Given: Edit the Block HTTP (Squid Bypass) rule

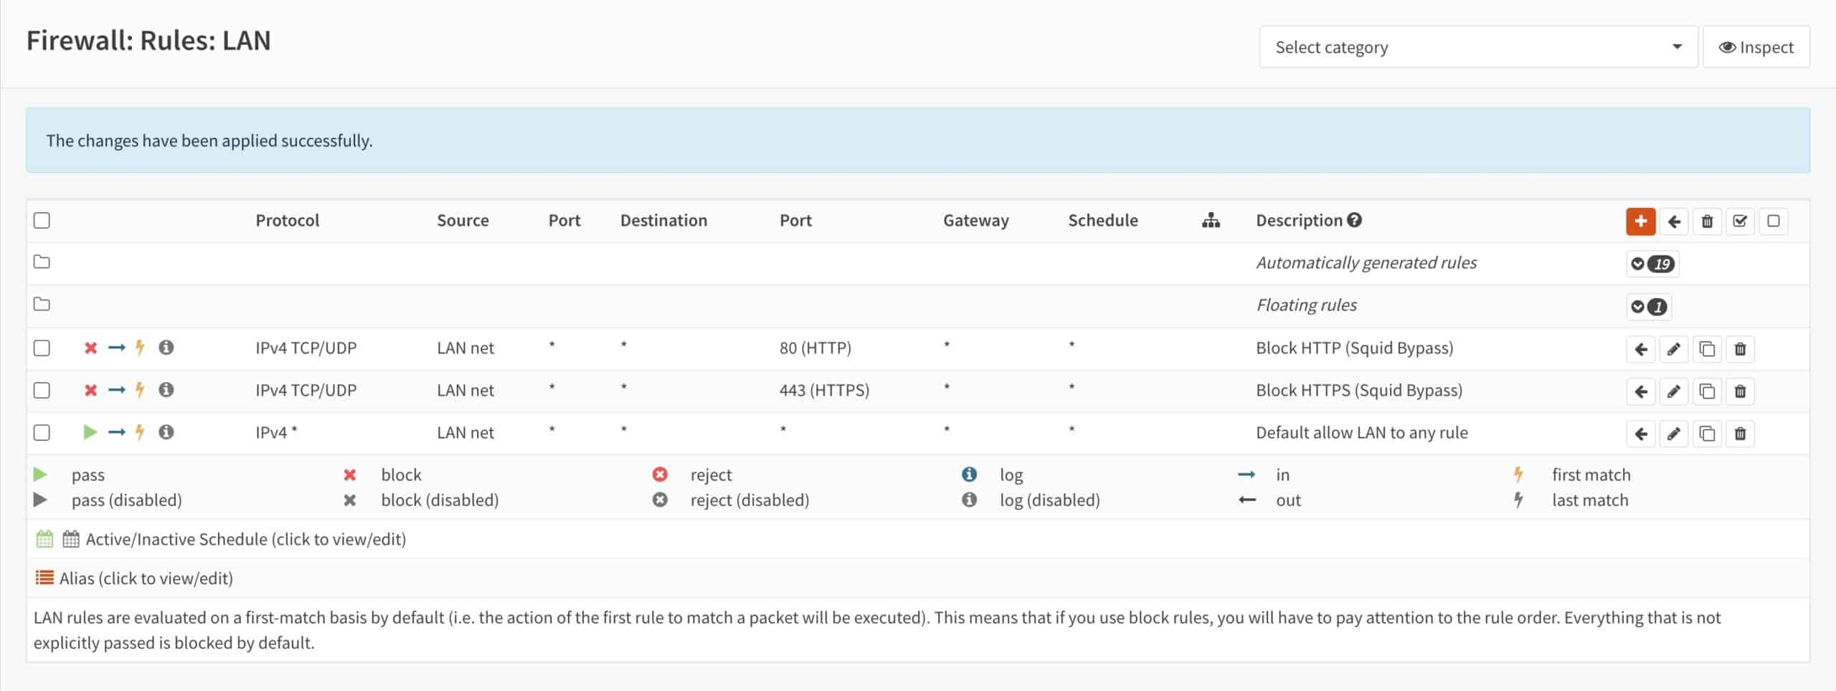Looking at the screenshot, I should click(x=1675, y=348).
